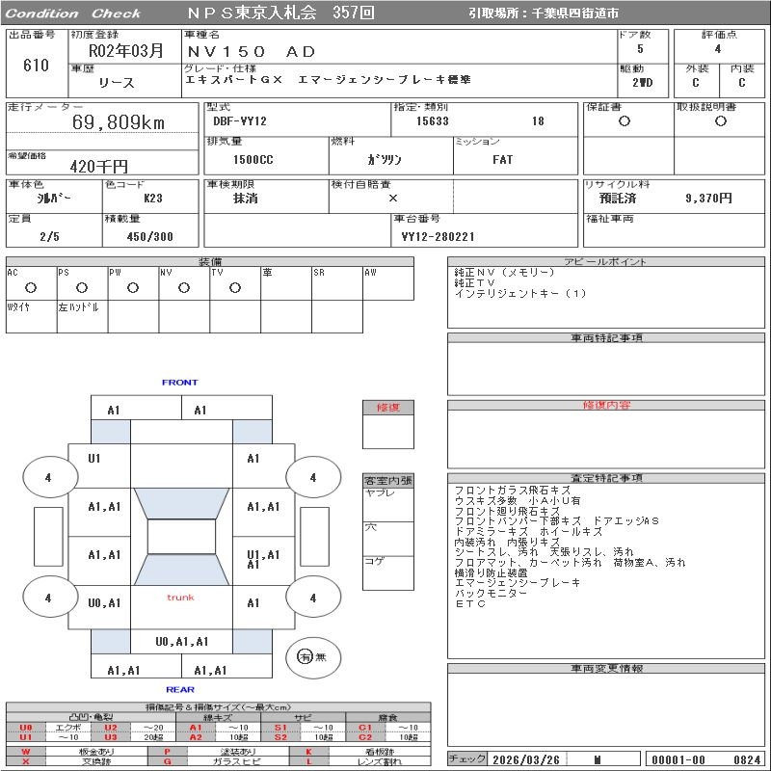Viewport: 771px width, 771px height.
Task: Select the TV equipment circle mark
Action: pyautogui.click(x=235, y=287)
